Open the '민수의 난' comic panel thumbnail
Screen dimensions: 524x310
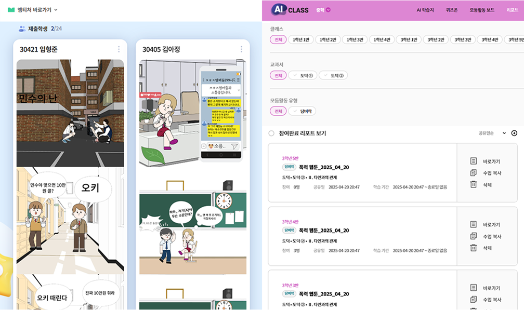70,113
